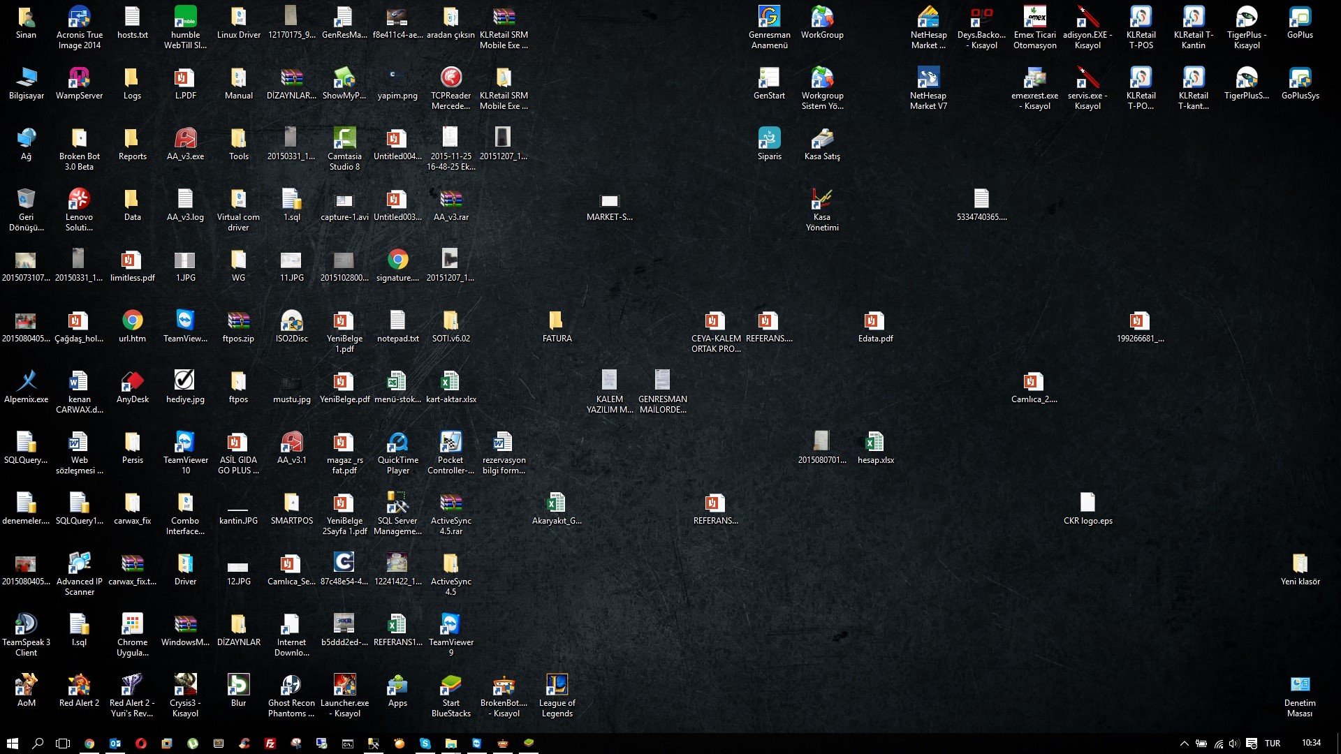Image resolution: width=1341 pixels, height=754 pixels.
Task: Open the kart-aktar.xlsx file
Action: click(x=450, y=387)
